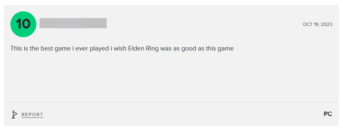Click the word played in review
Viewport: 343px width, 131px height.
[99, 49]
